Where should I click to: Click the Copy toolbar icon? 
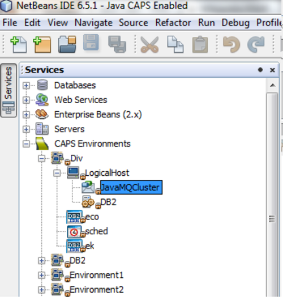[175, 44]
